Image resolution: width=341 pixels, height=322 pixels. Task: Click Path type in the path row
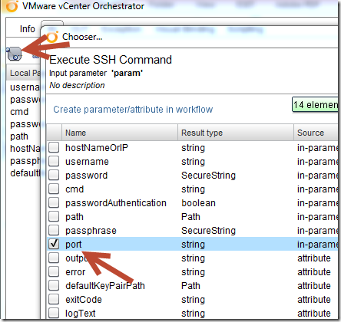point(190,217)
